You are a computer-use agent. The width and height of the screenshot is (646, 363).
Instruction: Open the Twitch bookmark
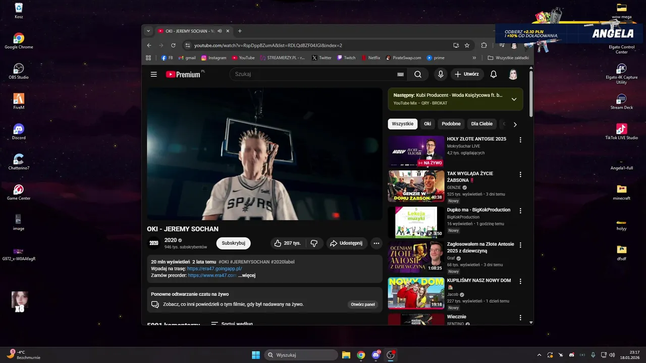click(x=346, y=58)
